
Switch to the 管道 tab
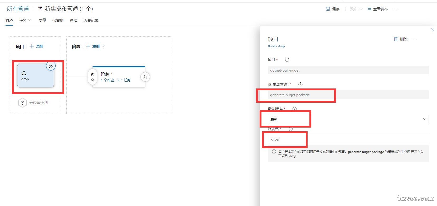9,20
